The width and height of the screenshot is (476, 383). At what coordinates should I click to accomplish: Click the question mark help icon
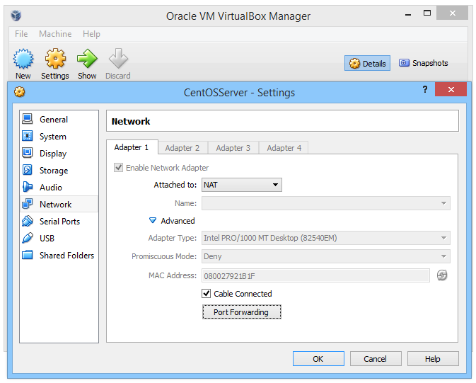[425, 89]
